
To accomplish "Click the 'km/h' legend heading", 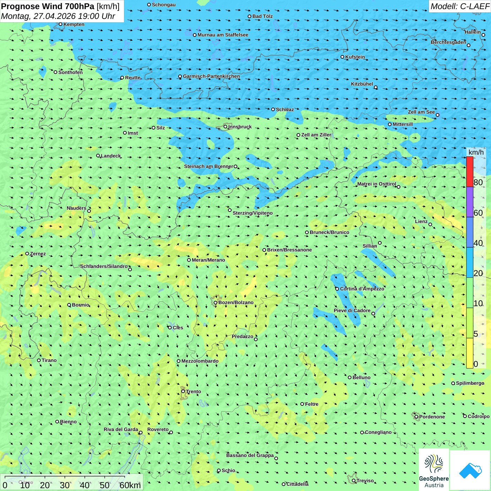I will [x=476, y=152].
